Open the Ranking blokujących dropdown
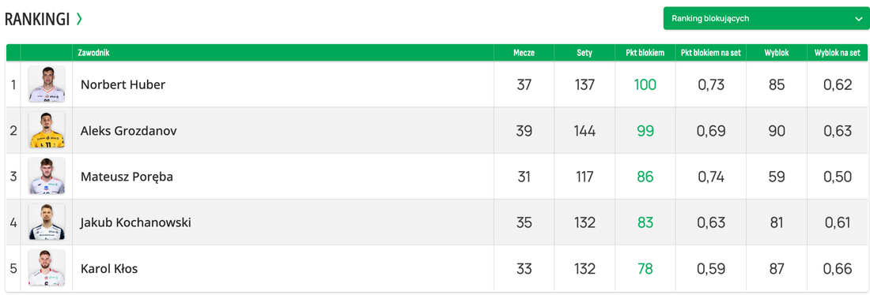 coord(766,18)
